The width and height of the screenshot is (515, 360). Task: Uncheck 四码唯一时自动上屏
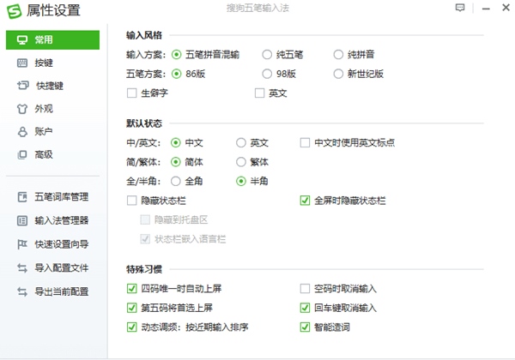click(x=131, y=289)
